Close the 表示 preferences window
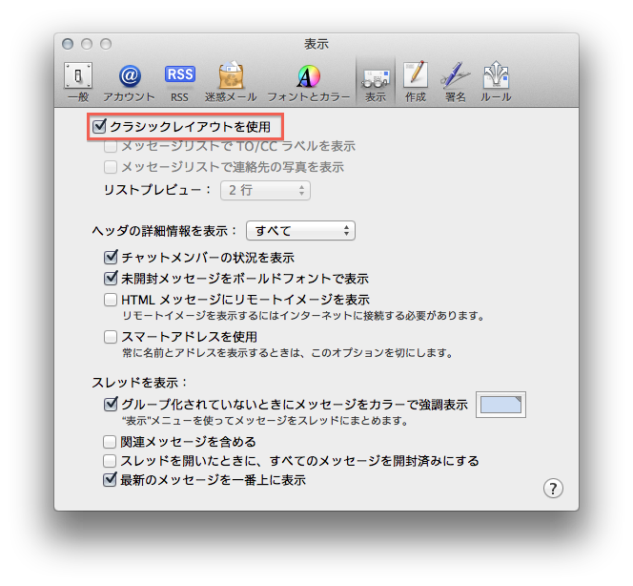This screenshot has height=586, width=633. click(x=68, y=44)
